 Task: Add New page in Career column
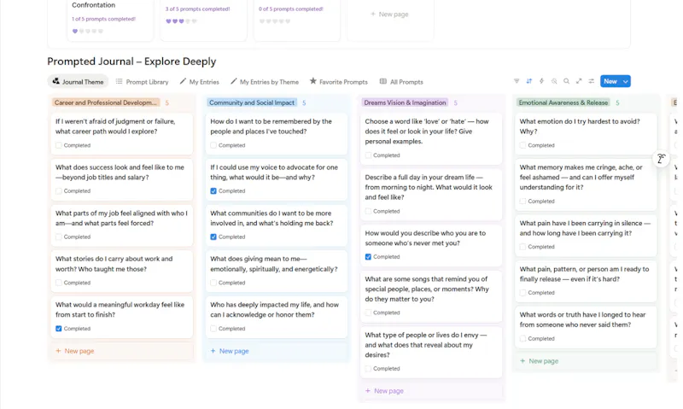pos(121,351)
